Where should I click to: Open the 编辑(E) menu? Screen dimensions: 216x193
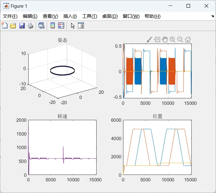pyautogui.click(x=30, y=16)
